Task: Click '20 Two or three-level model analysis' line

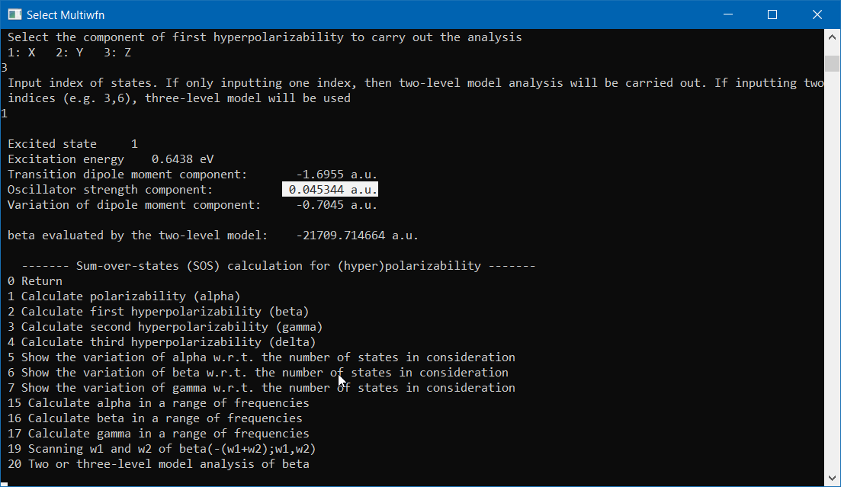Action: (159, 464)
